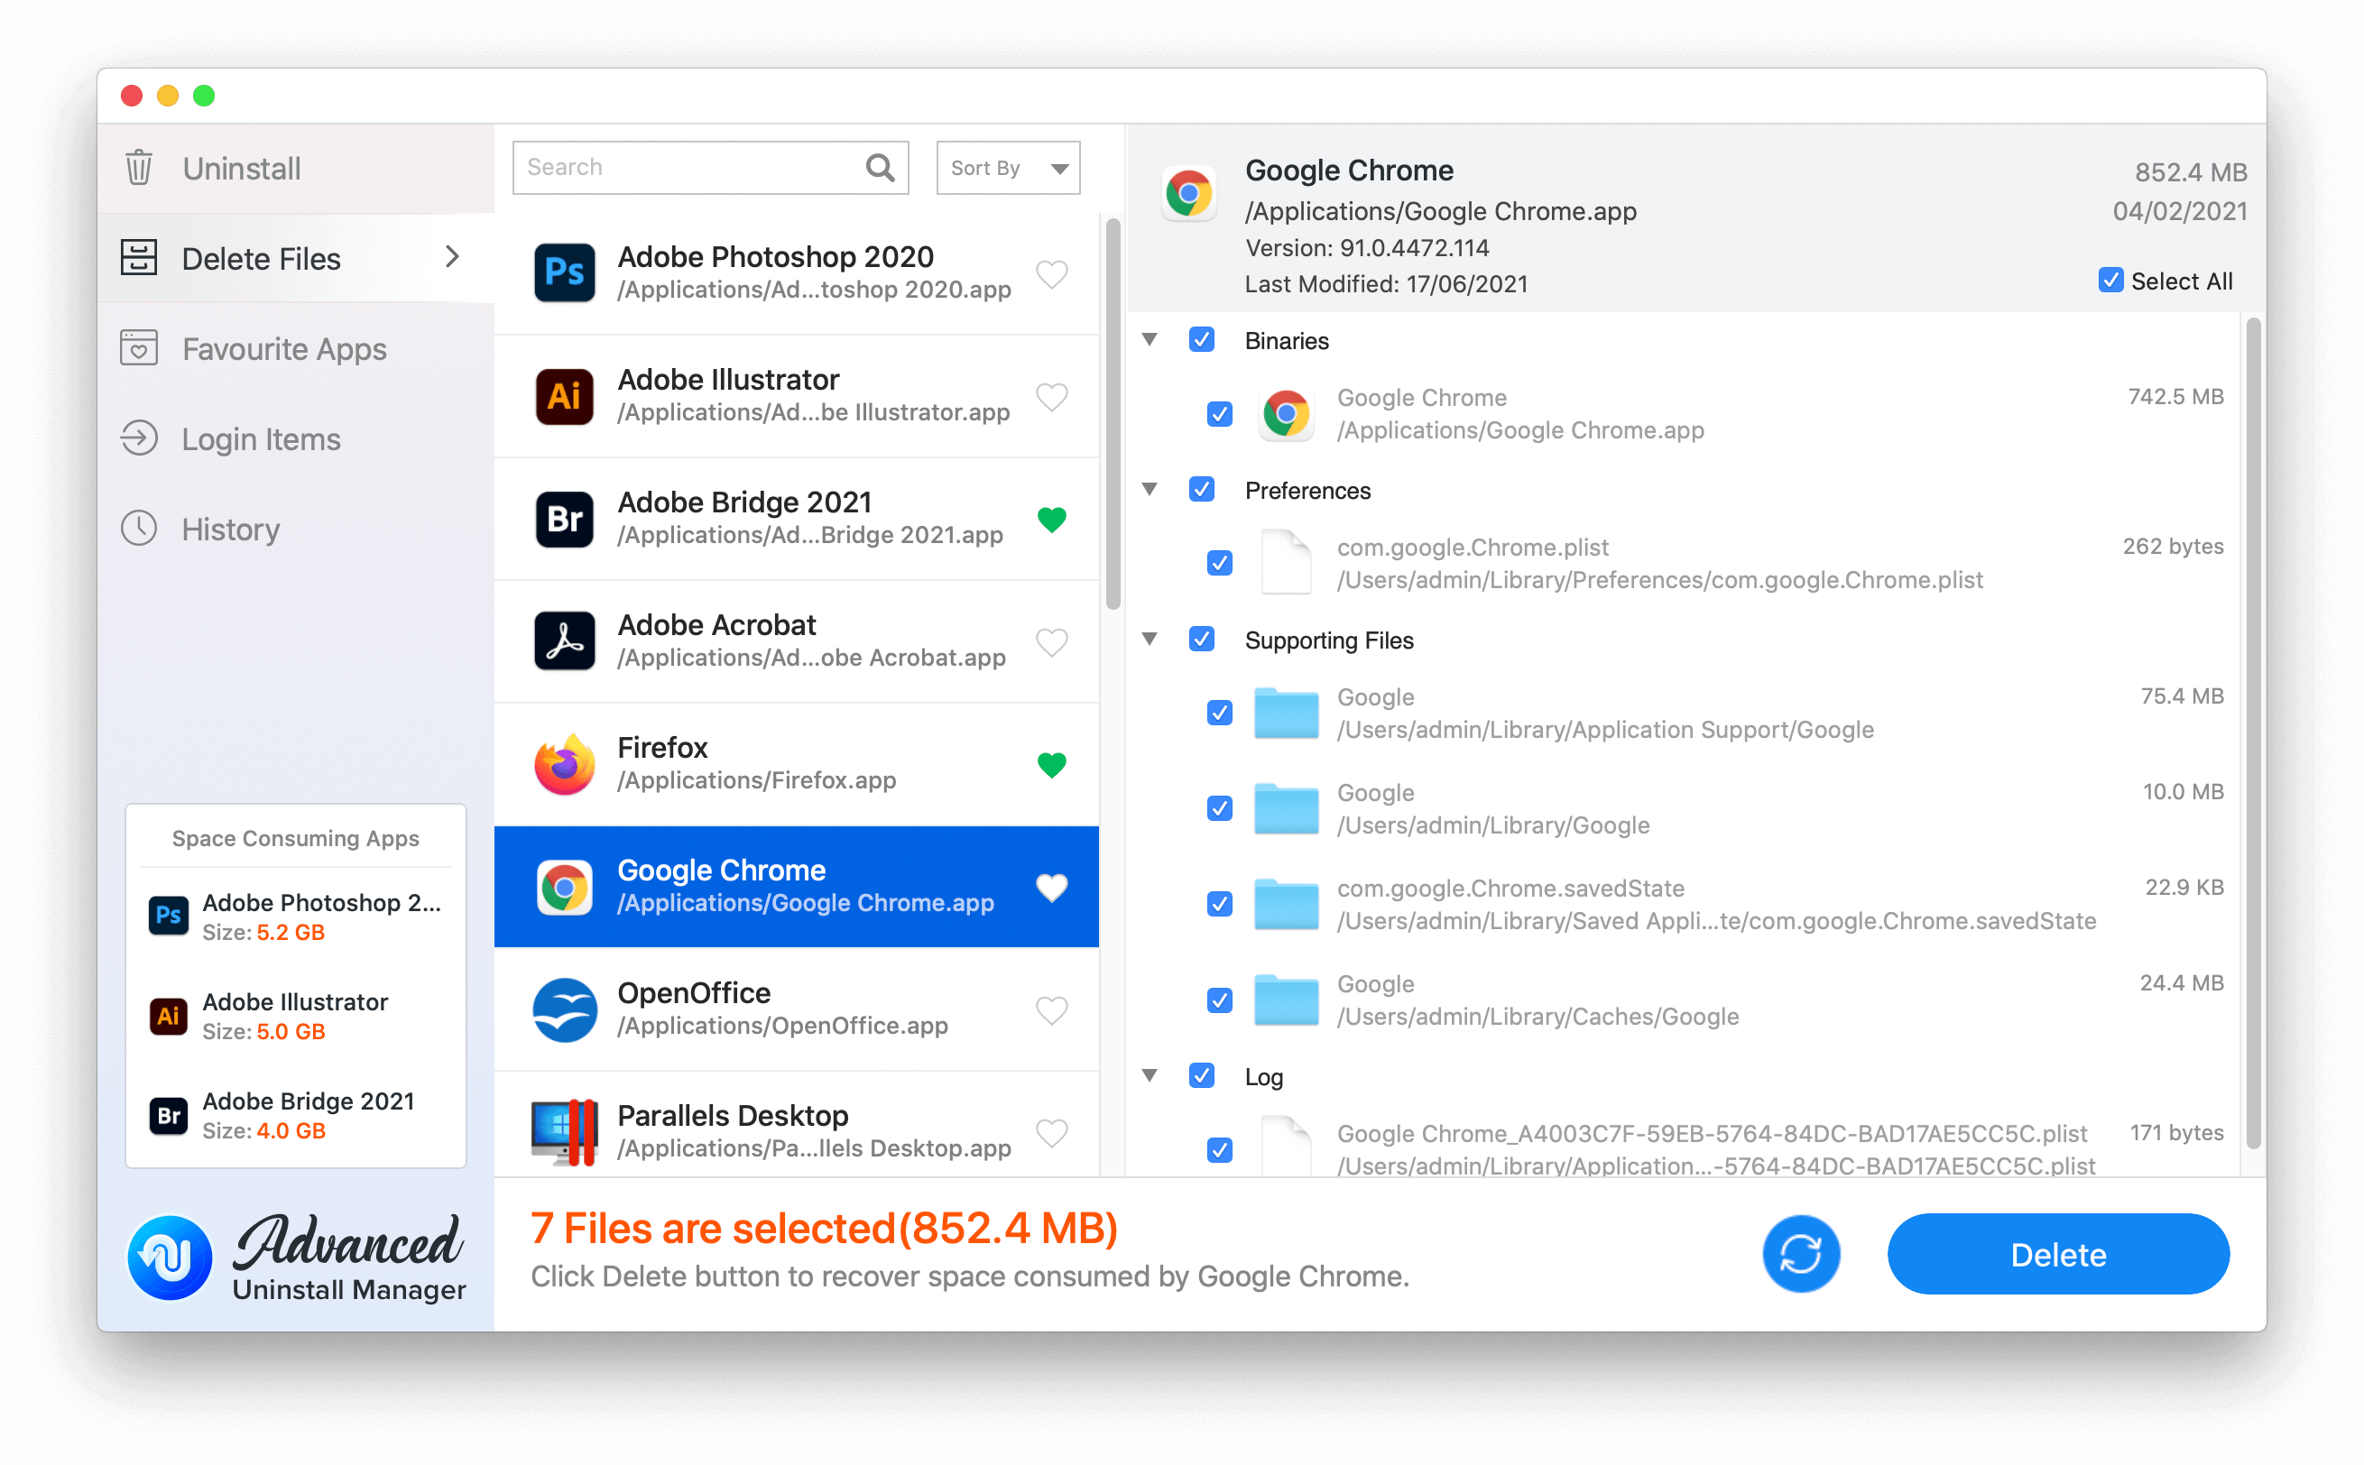
Task: Click the OpenOffice app icon
Action: 564,1009
